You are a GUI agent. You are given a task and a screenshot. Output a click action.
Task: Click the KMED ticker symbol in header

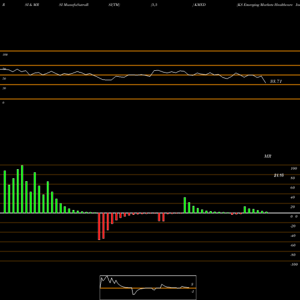(200, 5)
